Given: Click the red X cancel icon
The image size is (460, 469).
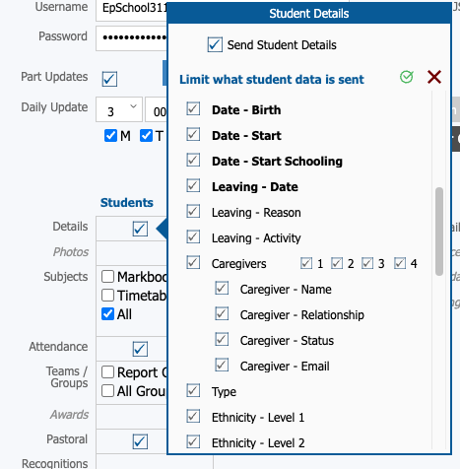Looking at the screenshot, I should (x=434, y=77).
